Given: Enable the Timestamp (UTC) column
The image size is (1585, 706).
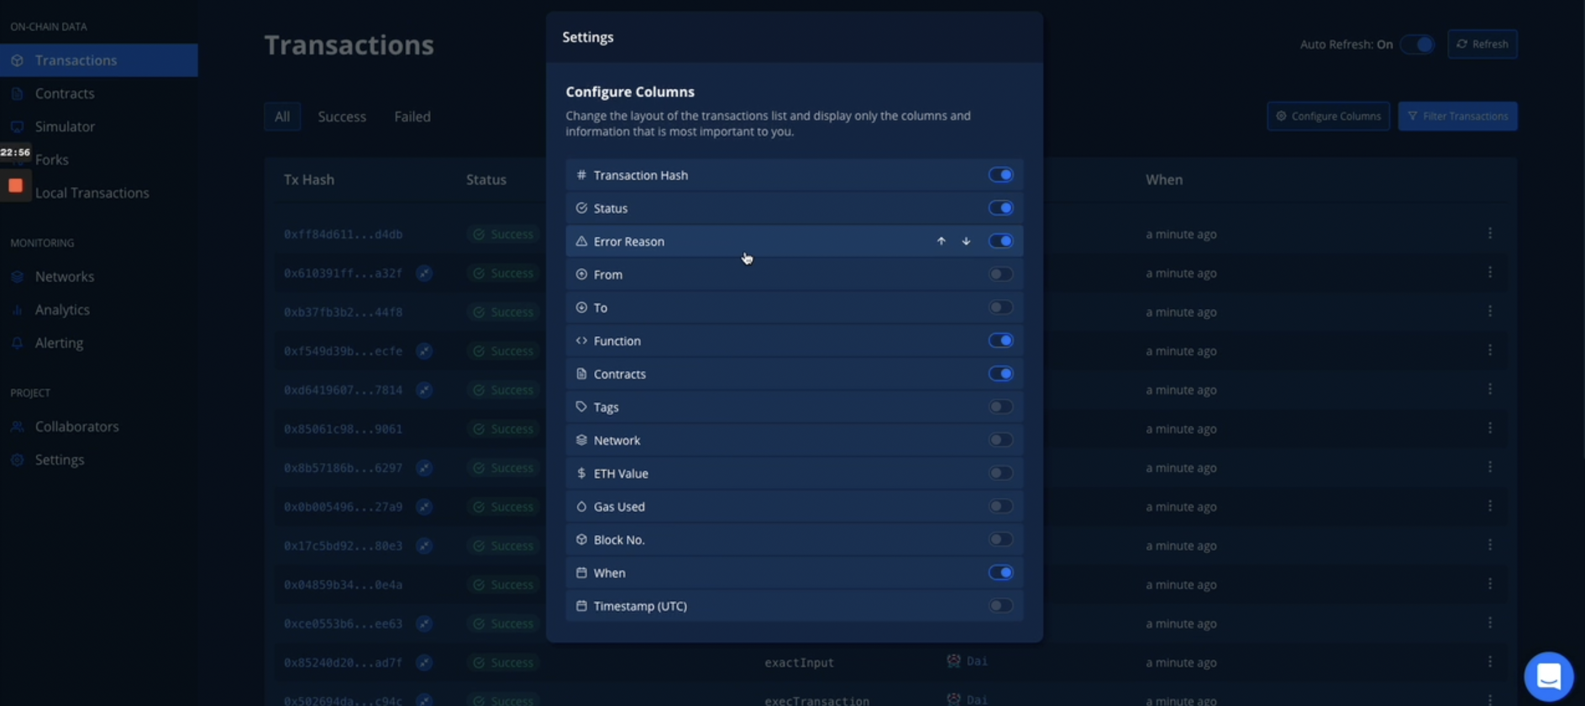Looking at the screenshot, I should [1000, 606].
